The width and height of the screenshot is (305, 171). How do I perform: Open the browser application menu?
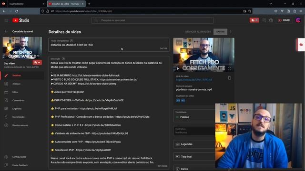tap(301, 11)
